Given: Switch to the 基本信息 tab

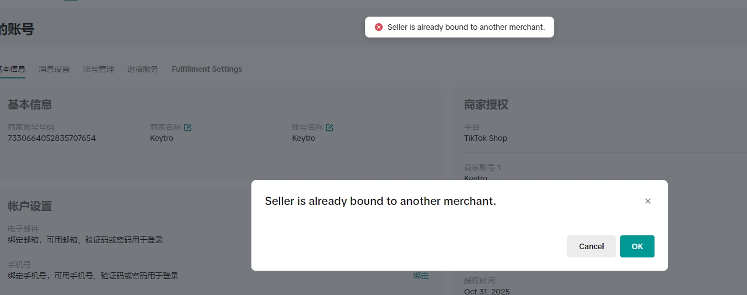Looking at the screenshot, I should 12,69.
